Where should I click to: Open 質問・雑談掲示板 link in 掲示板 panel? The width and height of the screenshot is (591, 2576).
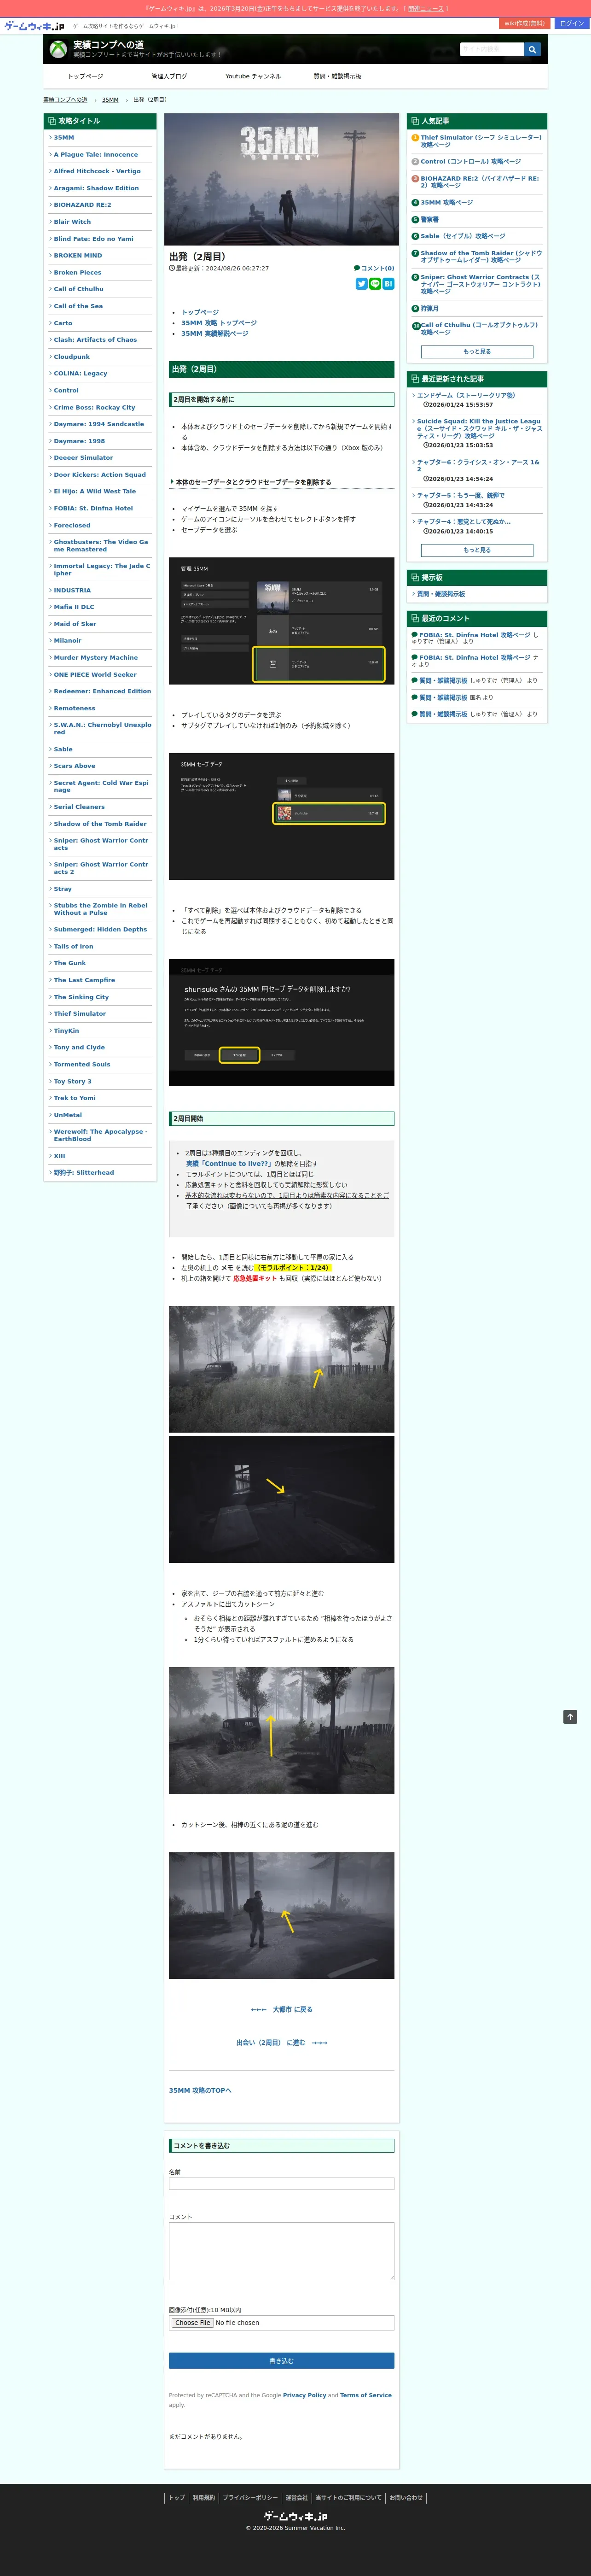(x=441, y=594)
